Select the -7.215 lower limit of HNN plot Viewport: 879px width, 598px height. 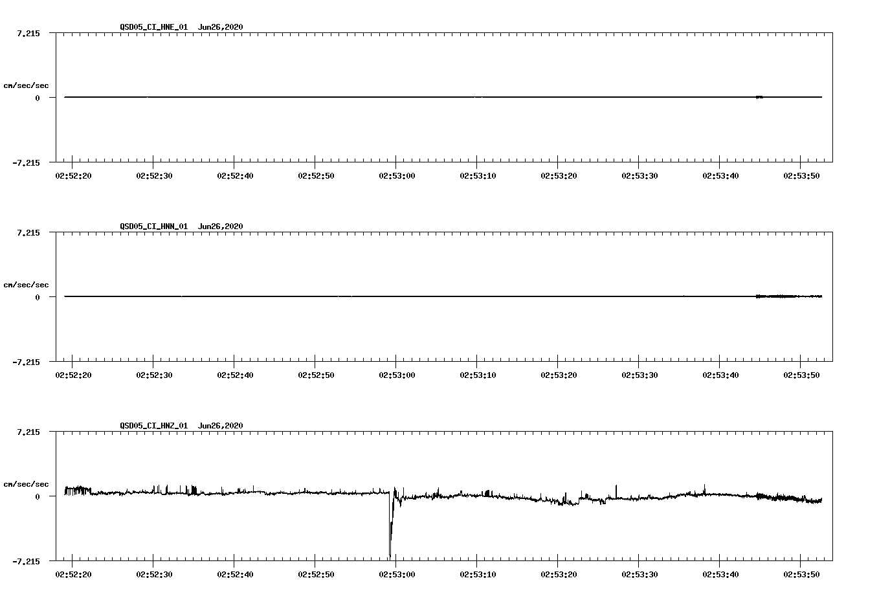pos(26,362)
